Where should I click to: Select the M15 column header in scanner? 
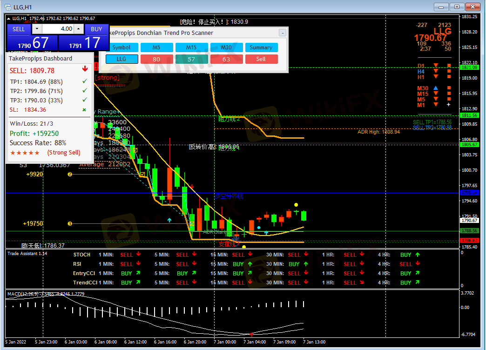coord(191,47)
